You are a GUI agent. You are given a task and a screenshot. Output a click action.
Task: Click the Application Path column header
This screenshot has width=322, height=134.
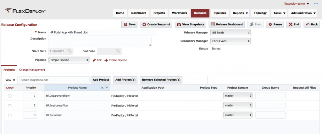click(153, 88)
